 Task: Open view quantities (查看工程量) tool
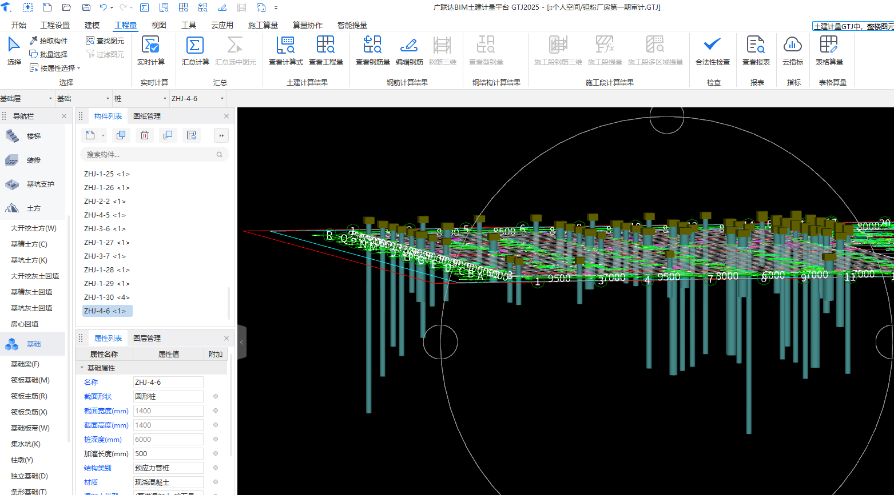(326, 51)
